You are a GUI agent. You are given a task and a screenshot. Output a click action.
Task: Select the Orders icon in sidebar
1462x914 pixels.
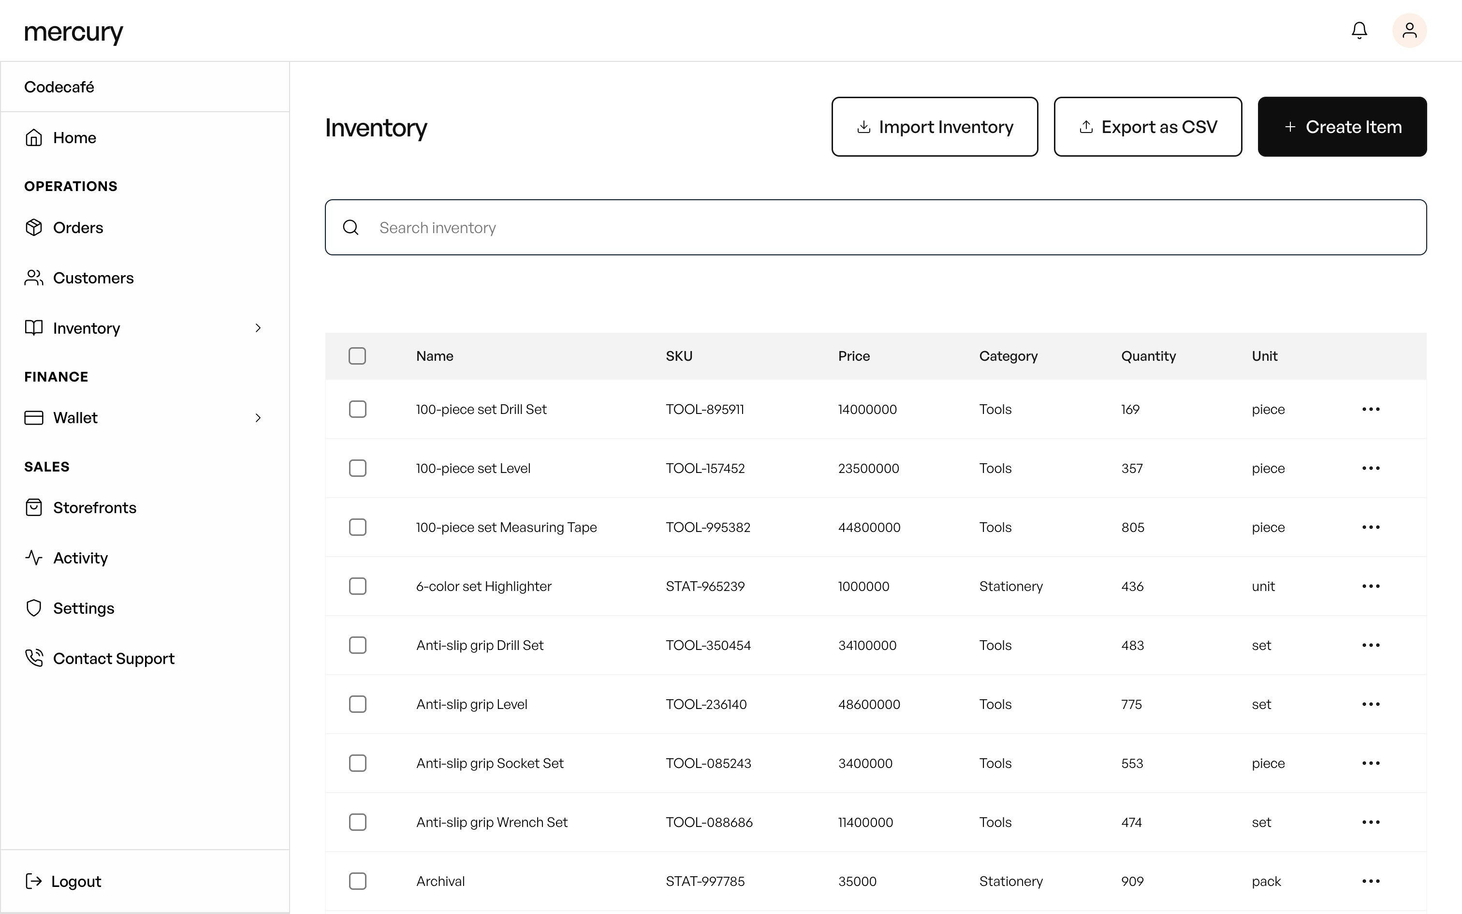click(x=34, y=227)
